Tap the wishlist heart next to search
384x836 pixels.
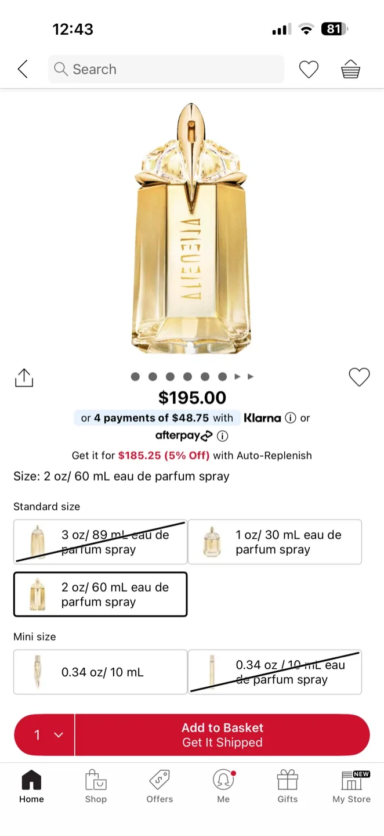coord(309,69)
